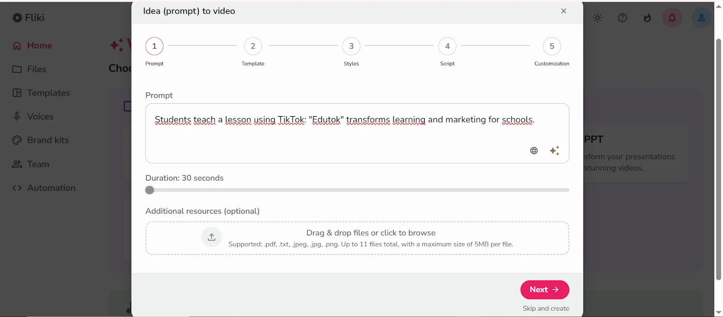Click the upload icon in the drop zone
723x317 pixels.
(211, 237)
